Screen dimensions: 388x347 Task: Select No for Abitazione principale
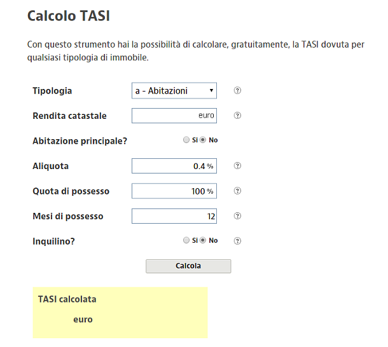click(x=203, y=140)
